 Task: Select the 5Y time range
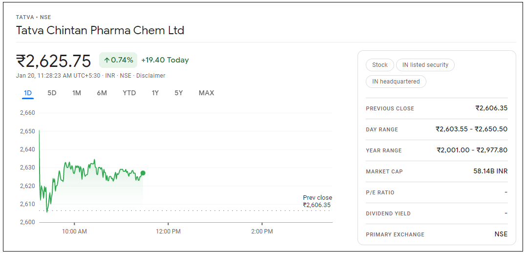pos(179,93)
